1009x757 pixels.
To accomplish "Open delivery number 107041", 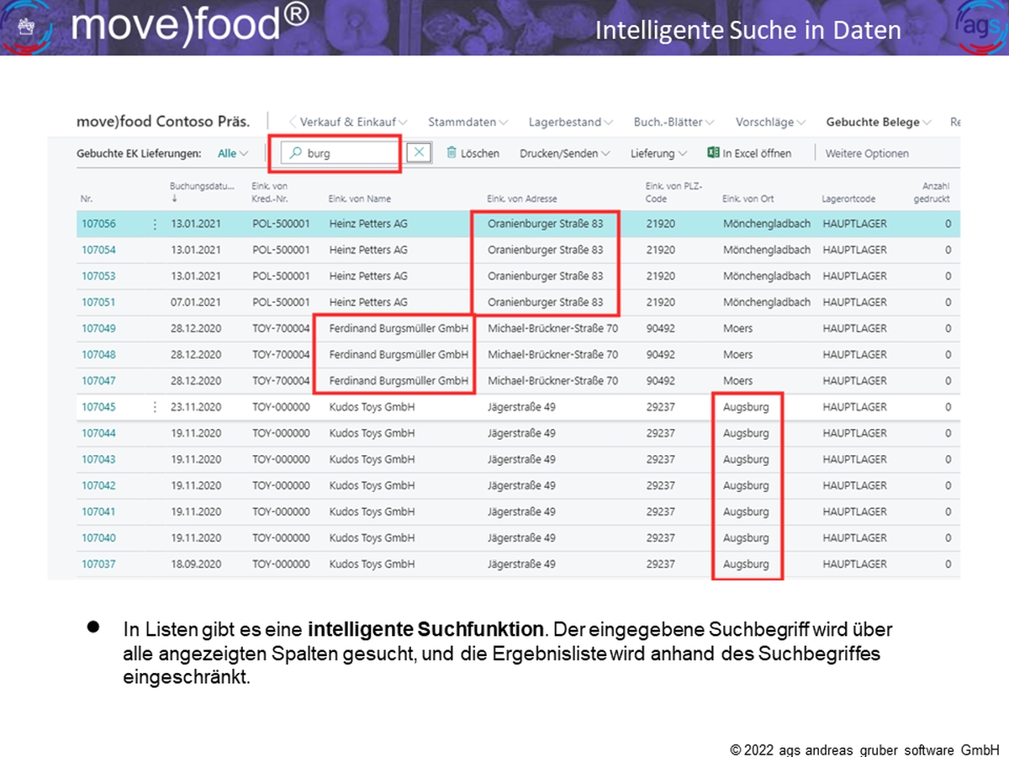I will pyautogui.click(x=98, y=512).
